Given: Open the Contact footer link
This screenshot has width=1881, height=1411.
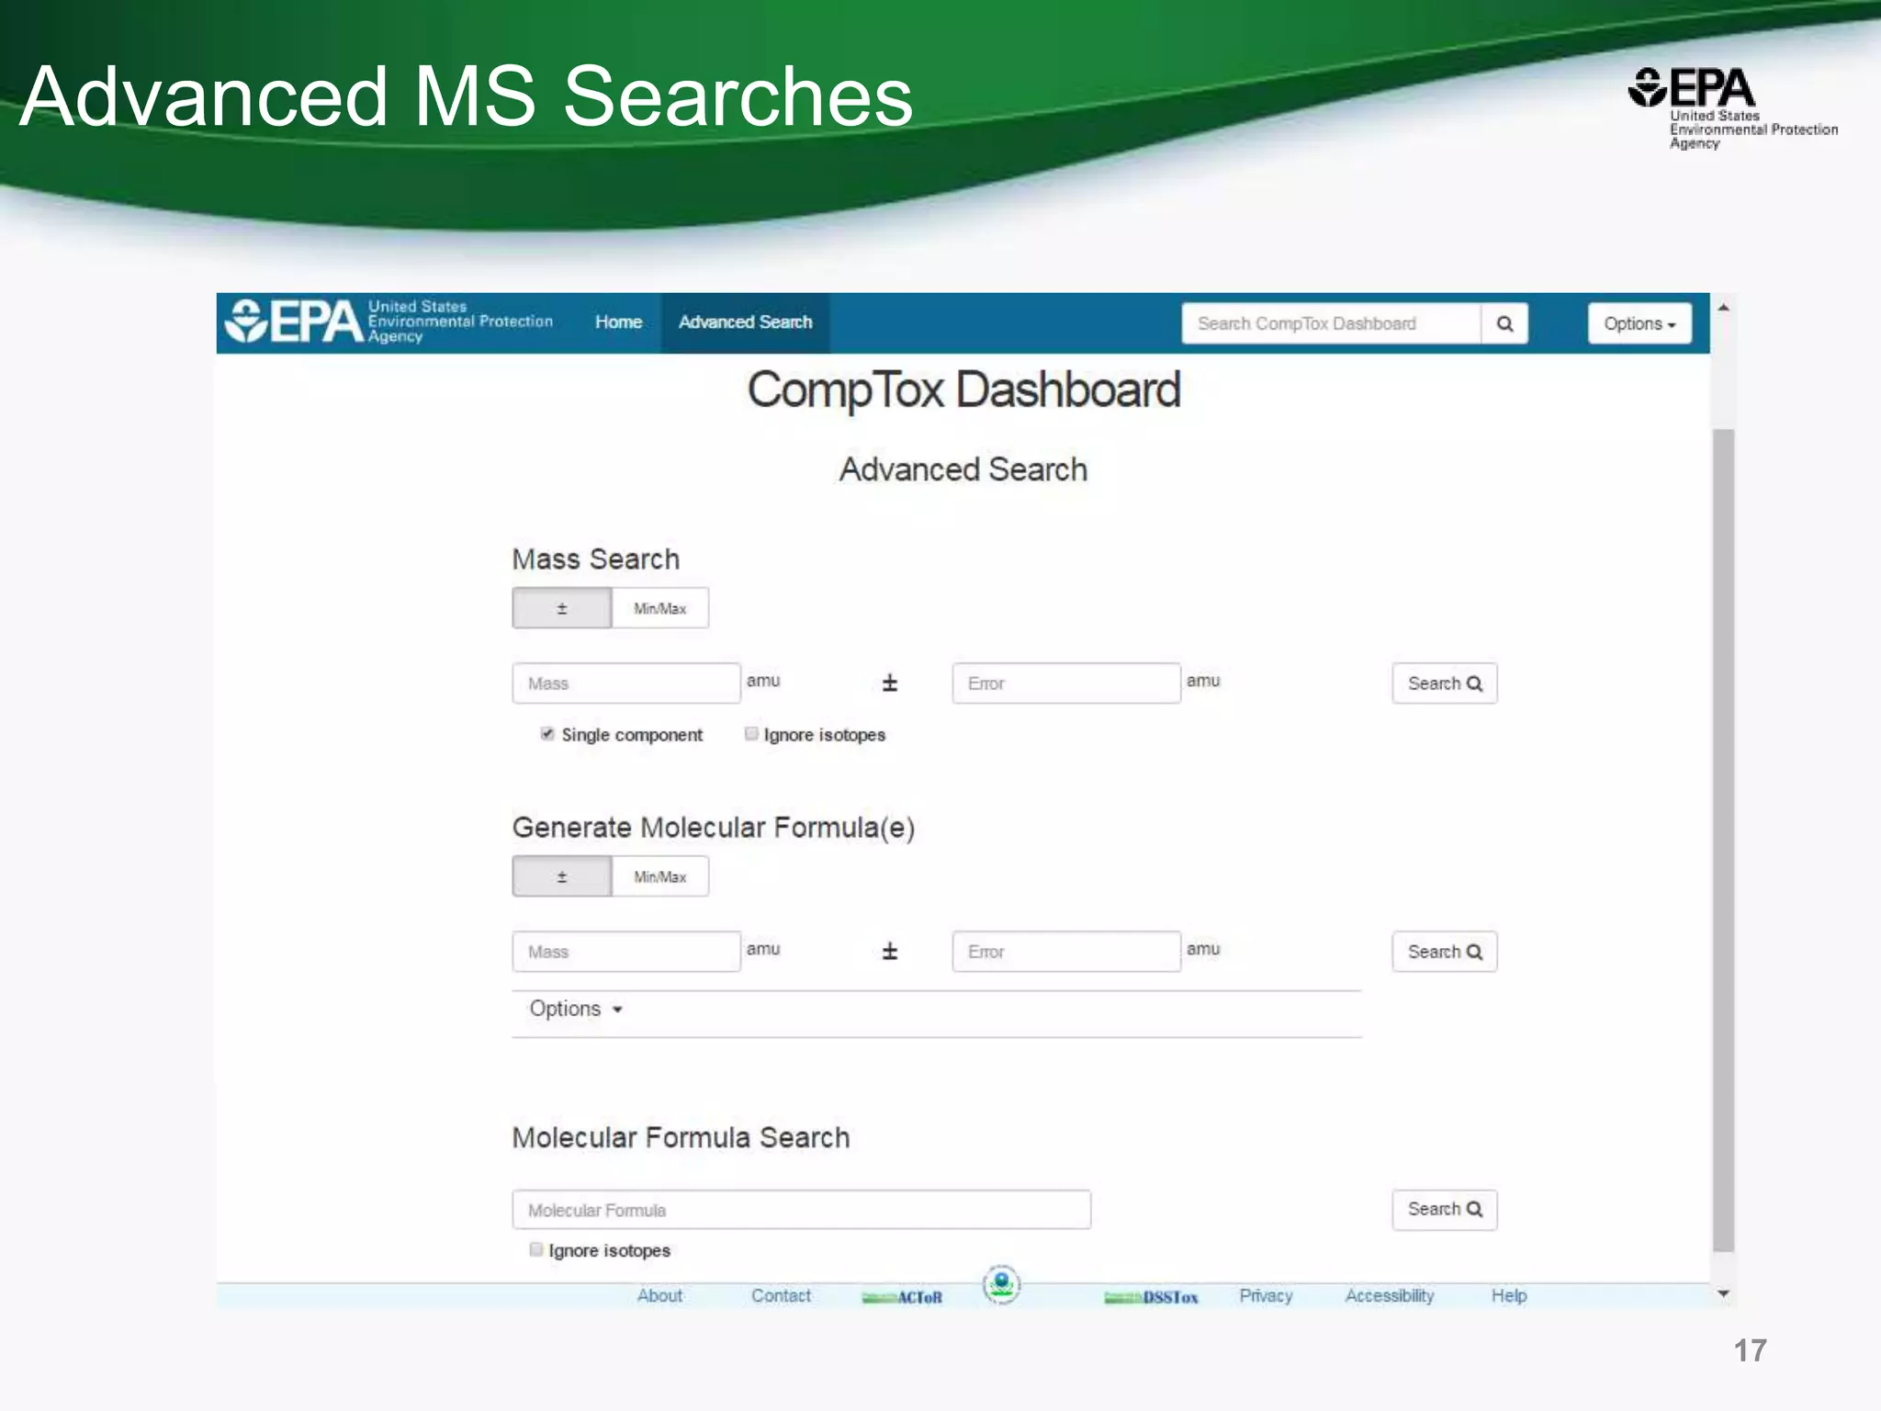Looking at the screenshot, I should [781, 1295].
